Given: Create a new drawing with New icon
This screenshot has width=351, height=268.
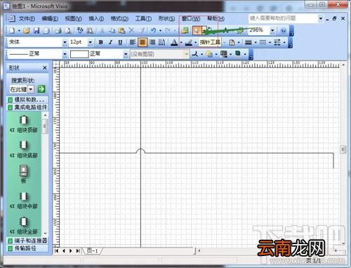Looking at the screenshot, I should click(12, 30).
